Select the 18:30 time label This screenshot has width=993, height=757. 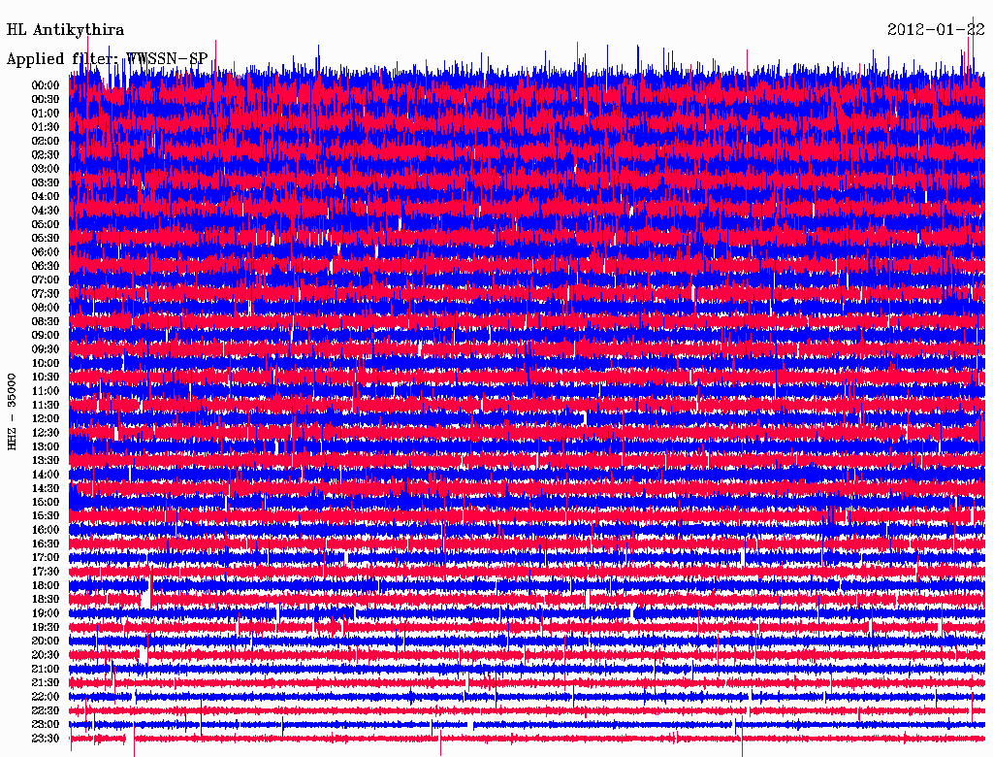pos(46,599)
